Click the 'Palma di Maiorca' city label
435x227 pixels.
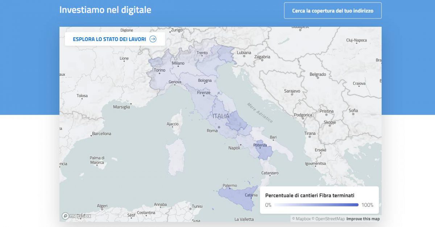click(97, 160)
